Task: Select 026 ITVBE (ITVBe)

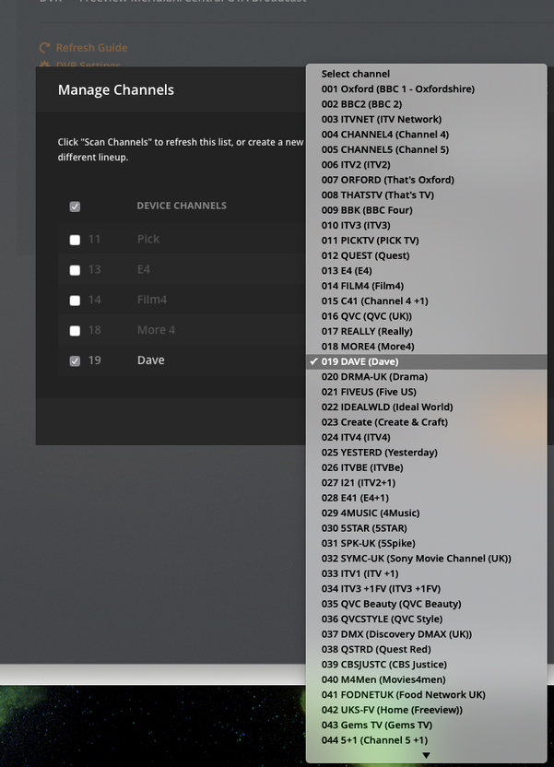Action: point(427,468)
